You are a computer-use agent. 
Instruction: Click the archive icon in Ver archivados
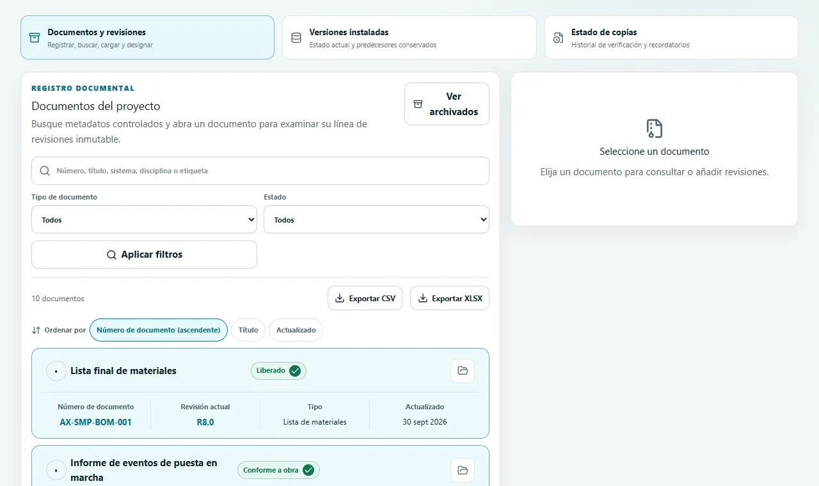click(x=418, y=104)
